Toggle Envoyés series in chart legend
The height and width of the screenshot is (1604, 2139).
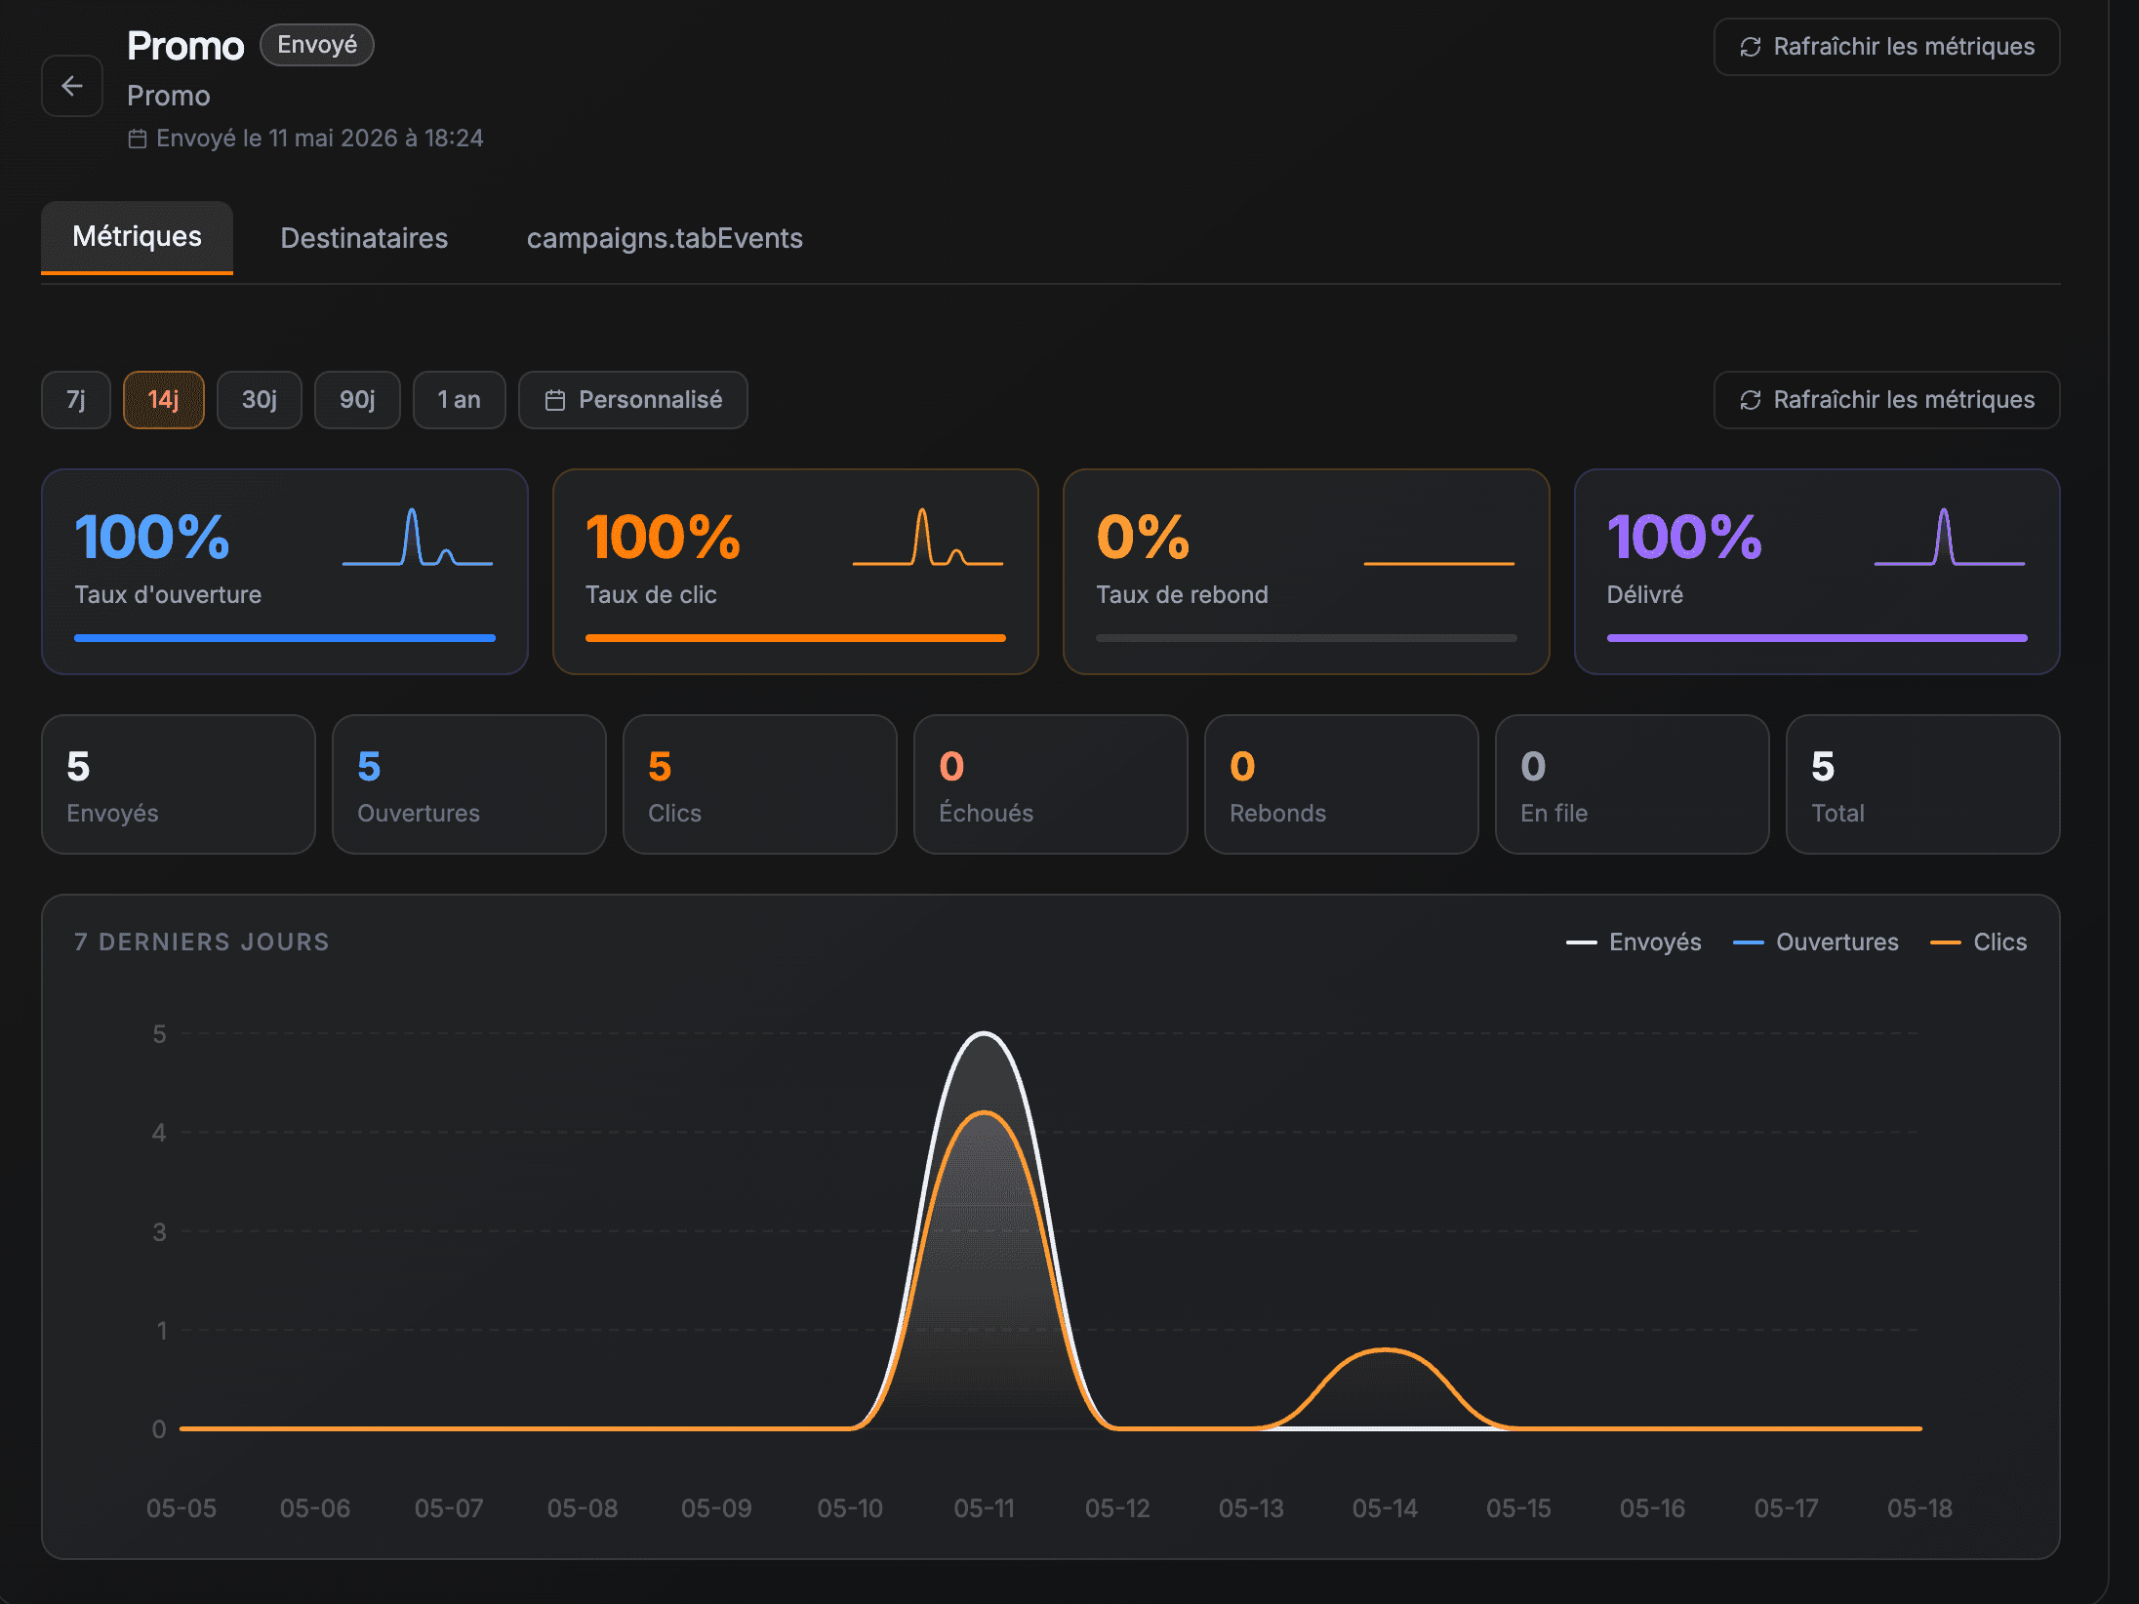pos(1634,942)
